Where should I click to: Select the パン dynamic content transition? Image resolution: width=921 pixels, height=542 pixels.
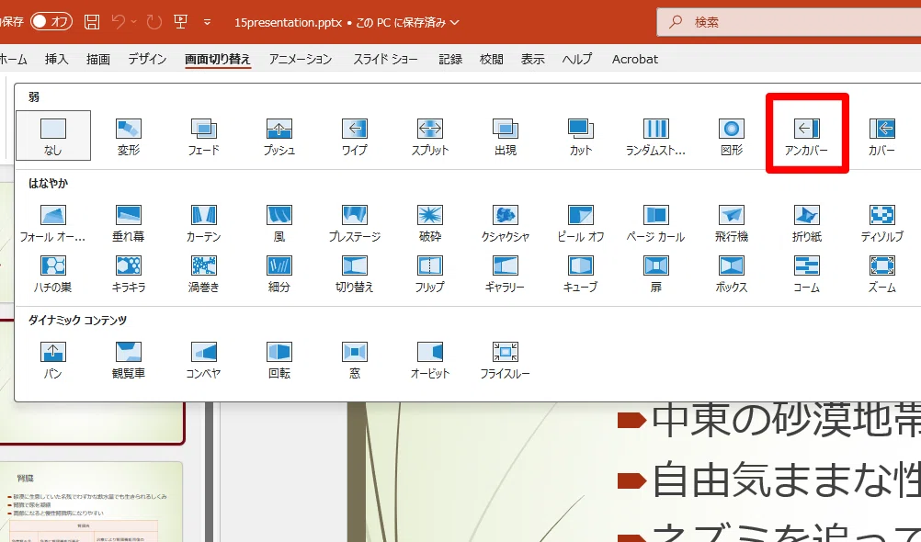tap(53, 360)
